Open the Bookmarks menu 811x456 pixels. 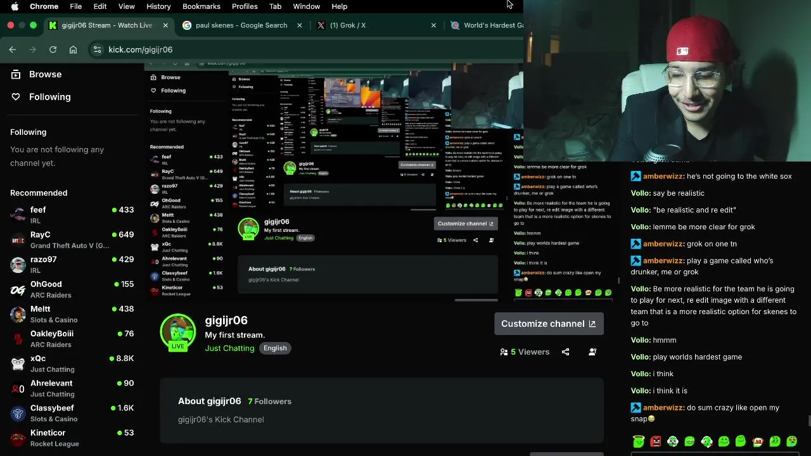pos(201,6)
